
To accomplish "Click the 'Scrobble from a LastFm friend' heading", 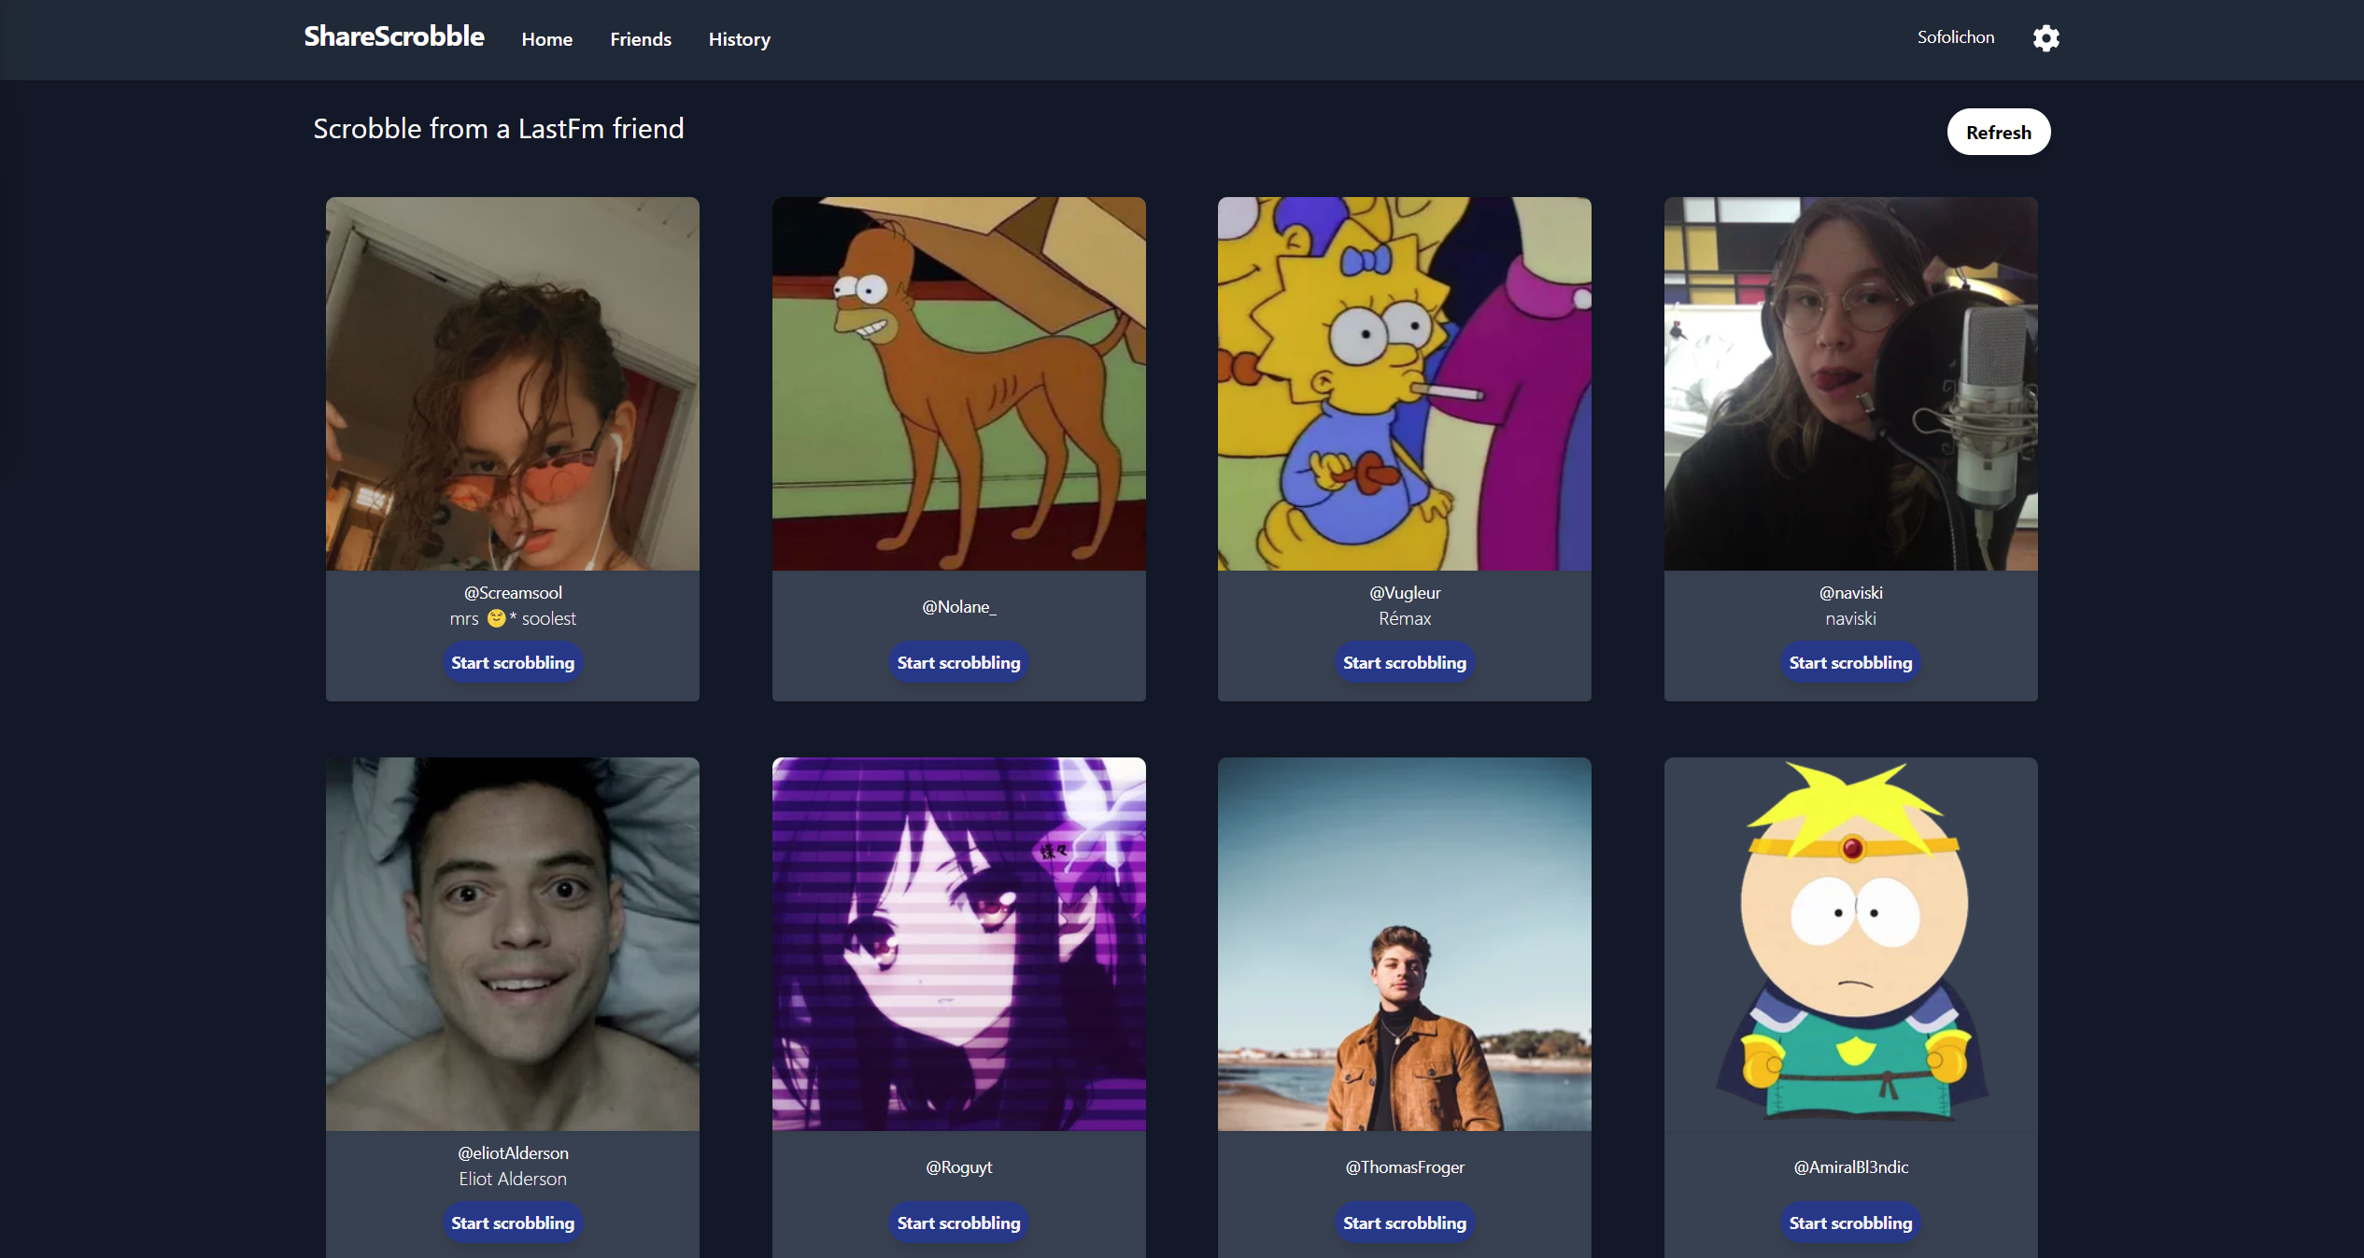I will pos(499,129).
